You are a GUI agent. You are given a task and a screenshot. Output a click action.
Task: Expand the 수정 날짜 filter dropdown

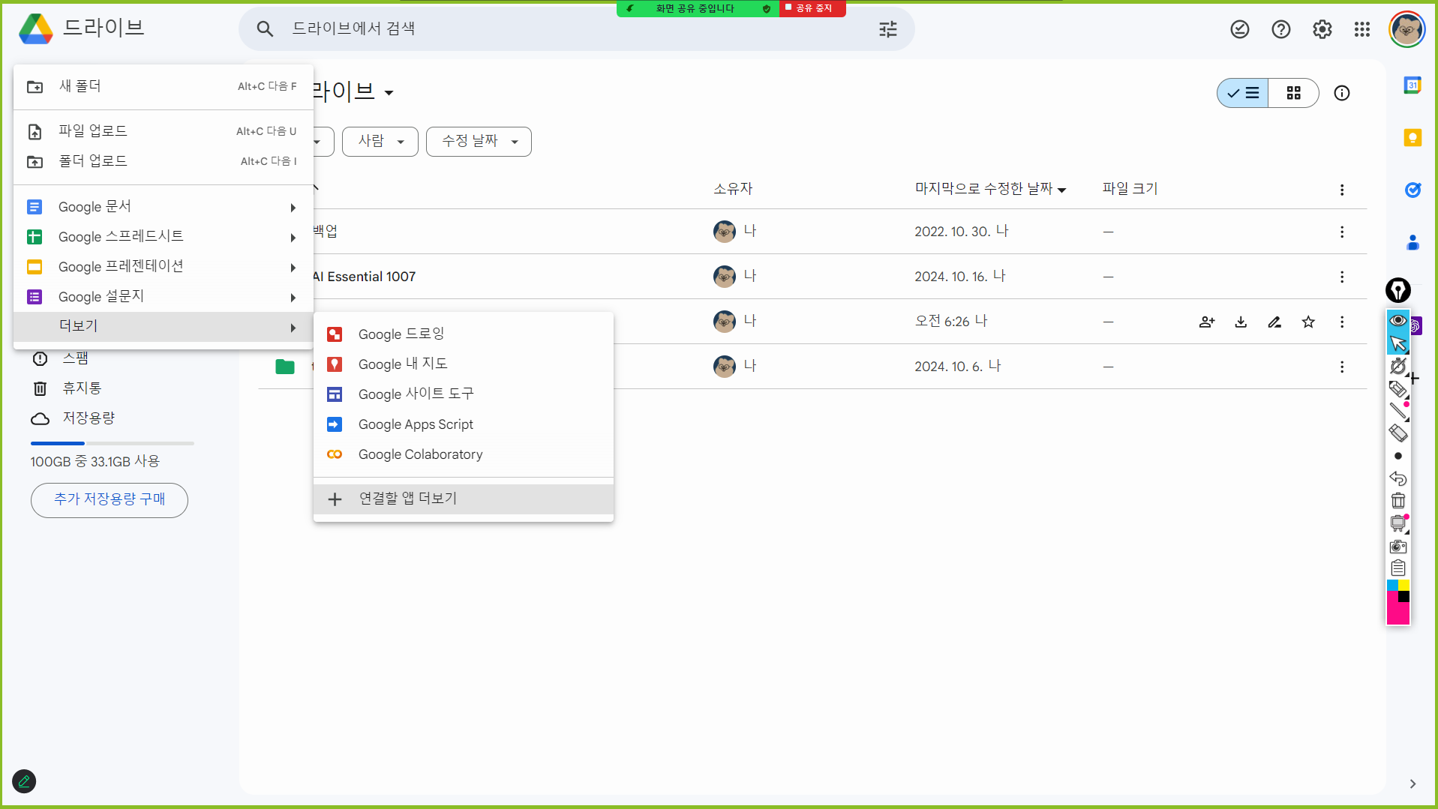tap(479, 142)
